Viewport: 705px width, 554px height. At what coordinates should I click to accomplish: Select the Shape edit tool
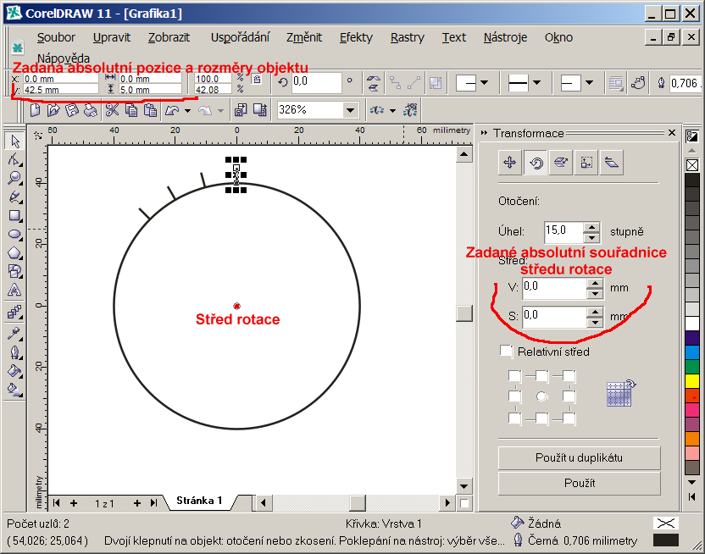click(15, 159)
